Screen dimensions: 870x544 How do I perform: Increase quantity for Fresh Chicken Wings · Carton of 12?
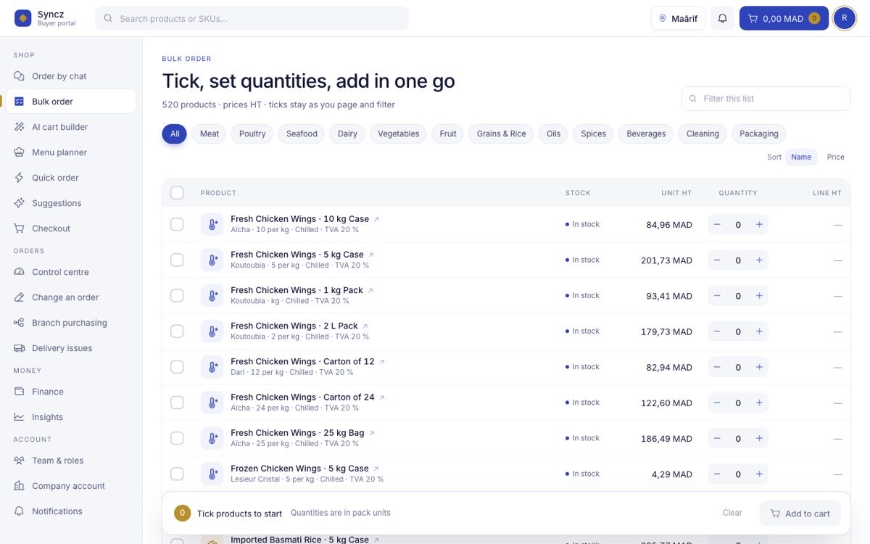pos(759,367)
